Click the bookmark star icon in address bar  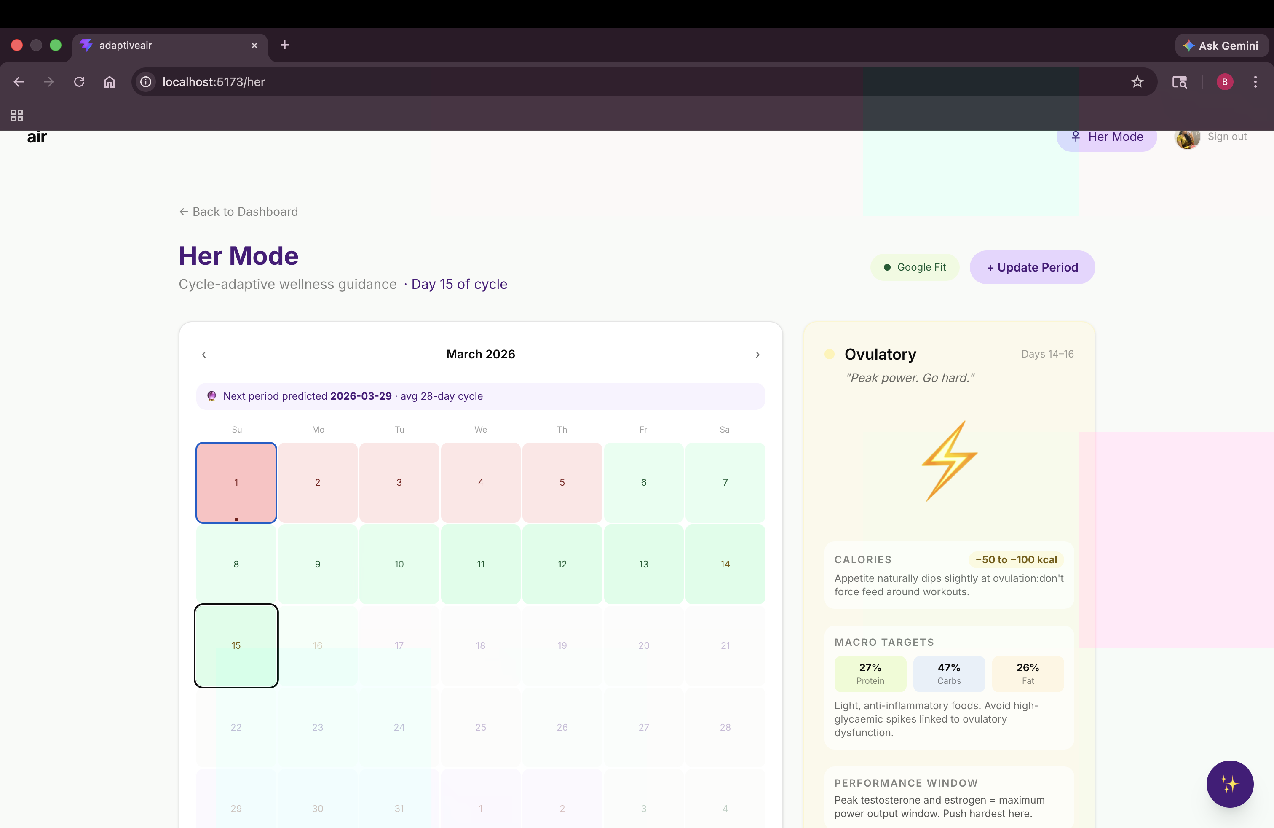1137,82
